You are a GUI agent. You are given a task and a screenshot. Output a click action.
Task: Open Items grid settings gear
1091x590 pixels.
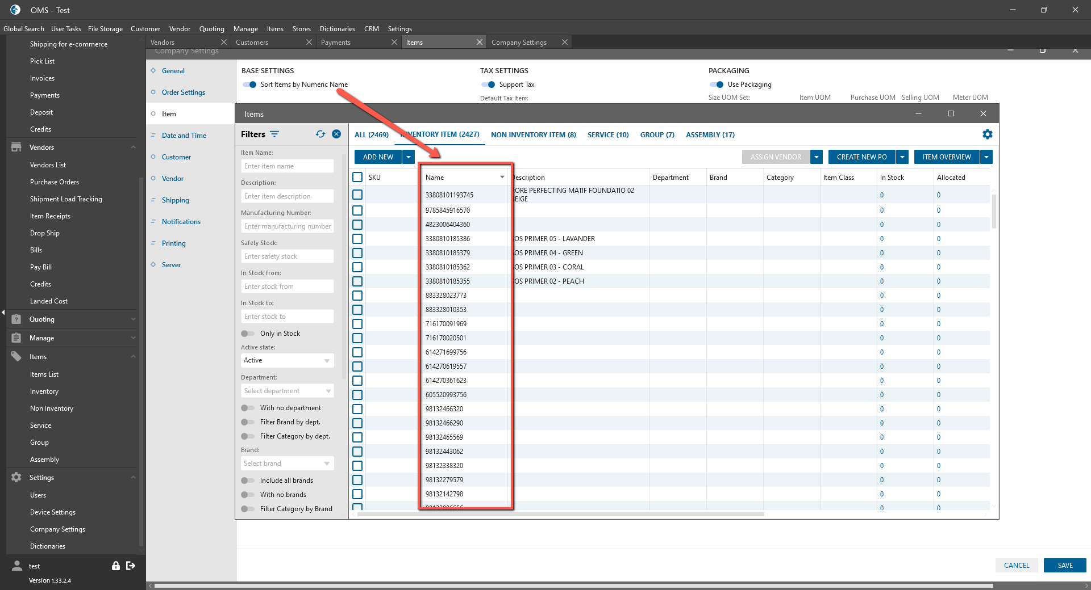(987, 134)
